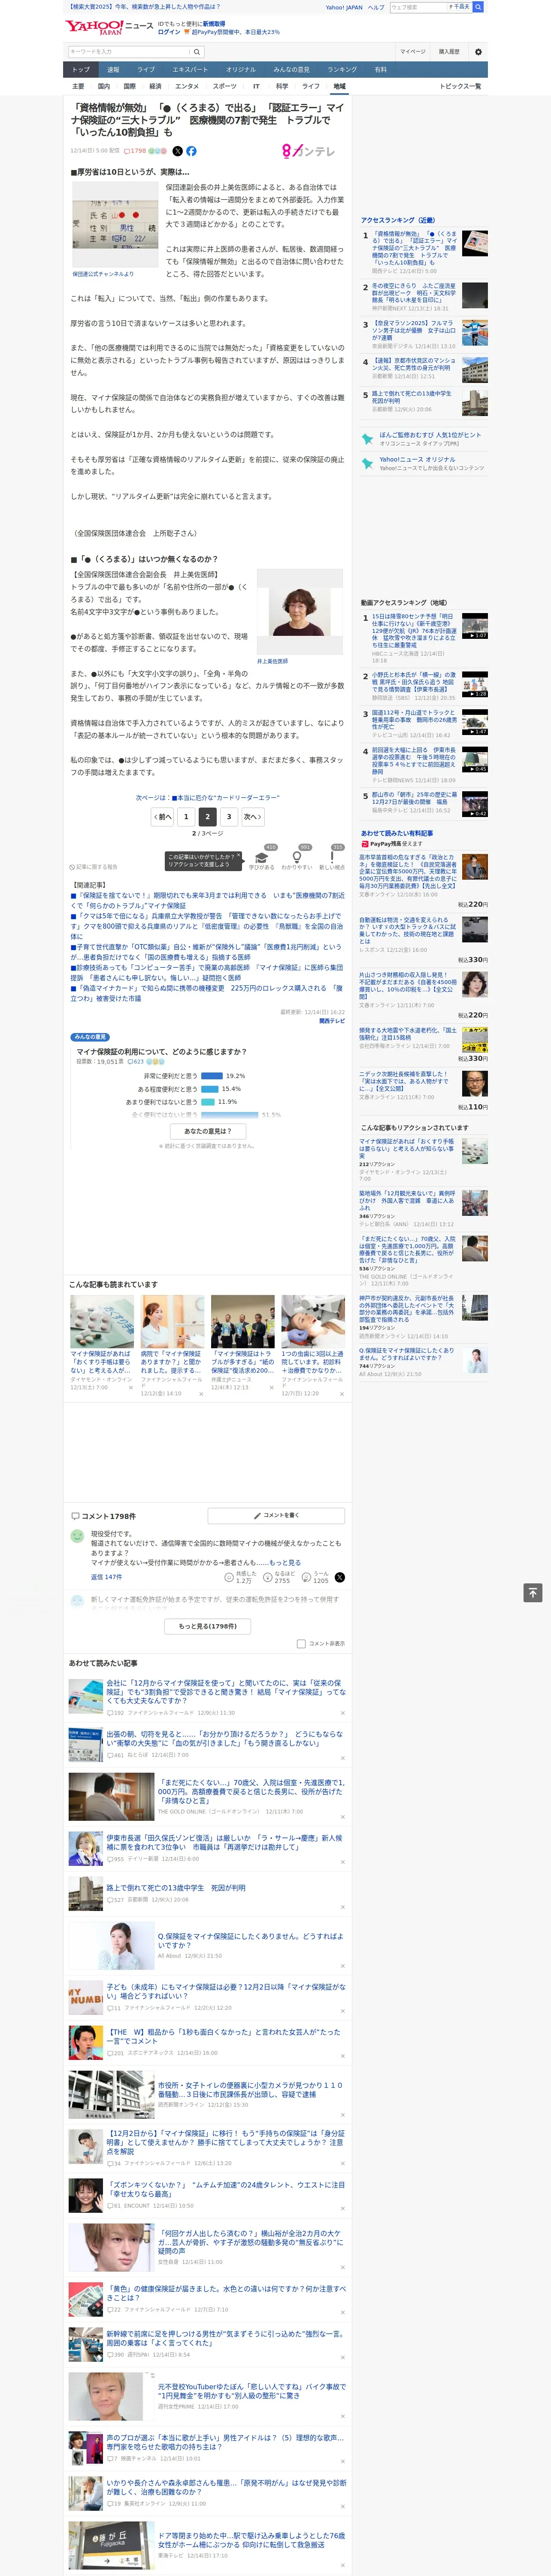551x2576 pixels.
Task: Click コメントを書く button
Action: click(x=277, y=1515)
